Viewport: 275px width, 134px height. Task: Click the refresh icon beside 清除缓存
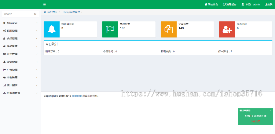coord(224,4)
